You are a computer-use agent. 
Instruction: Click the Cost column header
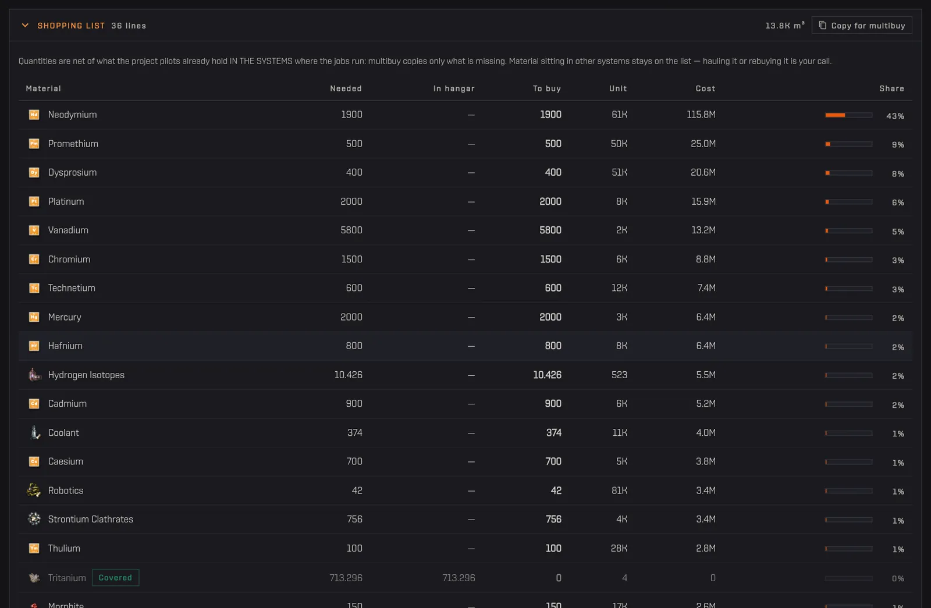point(705,88)
